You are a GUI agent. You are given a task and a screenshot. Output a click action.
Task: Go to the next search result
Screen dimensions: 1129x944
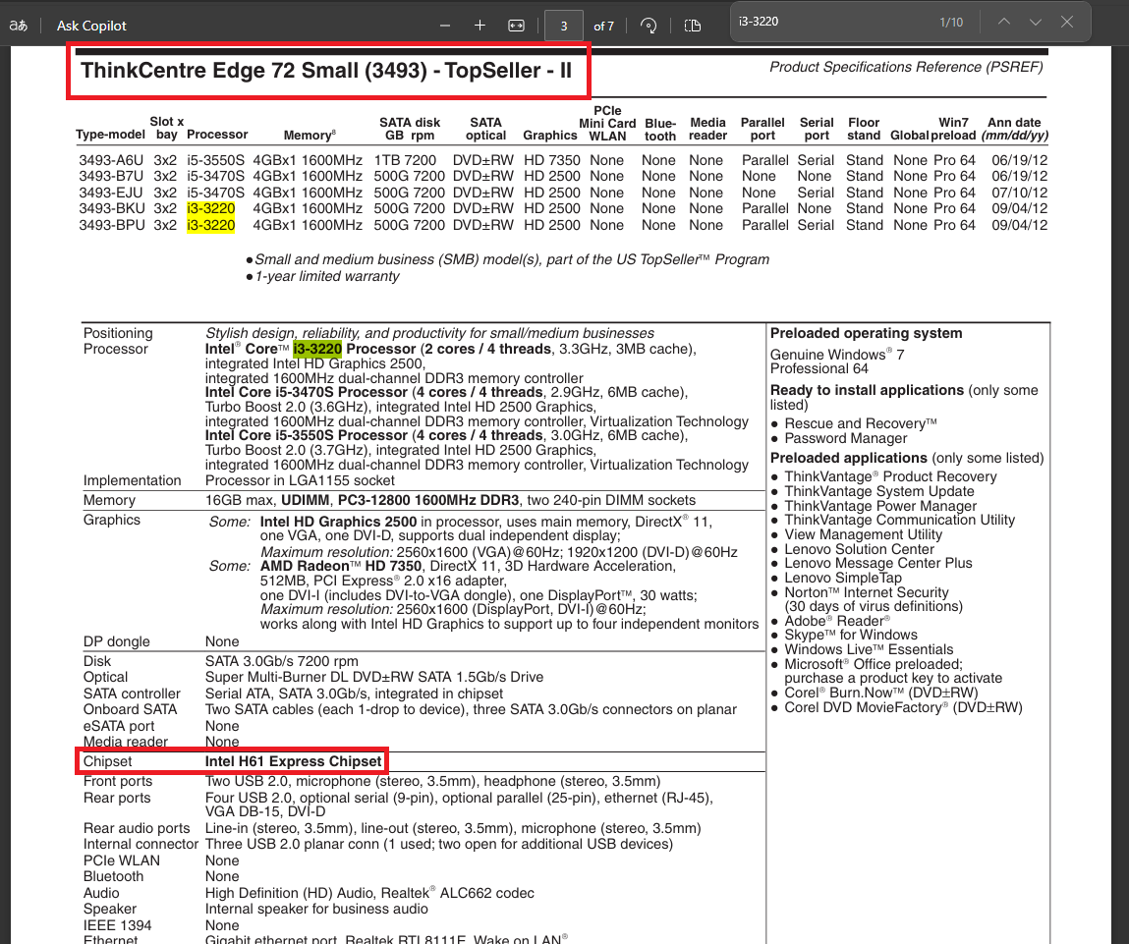1035,22
